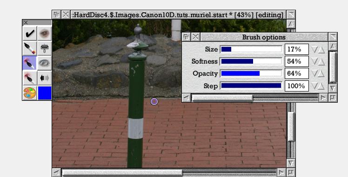348x177 pixels.
Task: Pick the second airbrush tool below highlighted one
Action: (30, 78)
